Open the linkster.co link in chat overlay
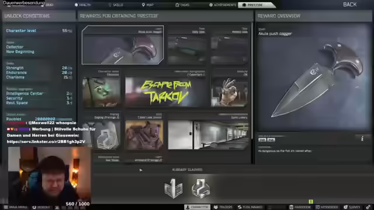Image resolution: width=374 pixels, height=210 pixels. [x=46, y=141]
